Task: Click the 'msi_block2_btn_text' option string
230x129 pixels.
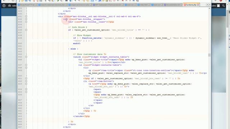Action: 107,97
